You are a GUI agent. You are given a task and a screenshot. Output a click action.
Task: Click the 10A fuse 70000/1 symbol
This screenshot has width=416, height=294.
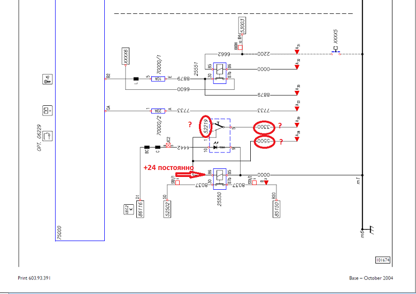tap(158, 79)
